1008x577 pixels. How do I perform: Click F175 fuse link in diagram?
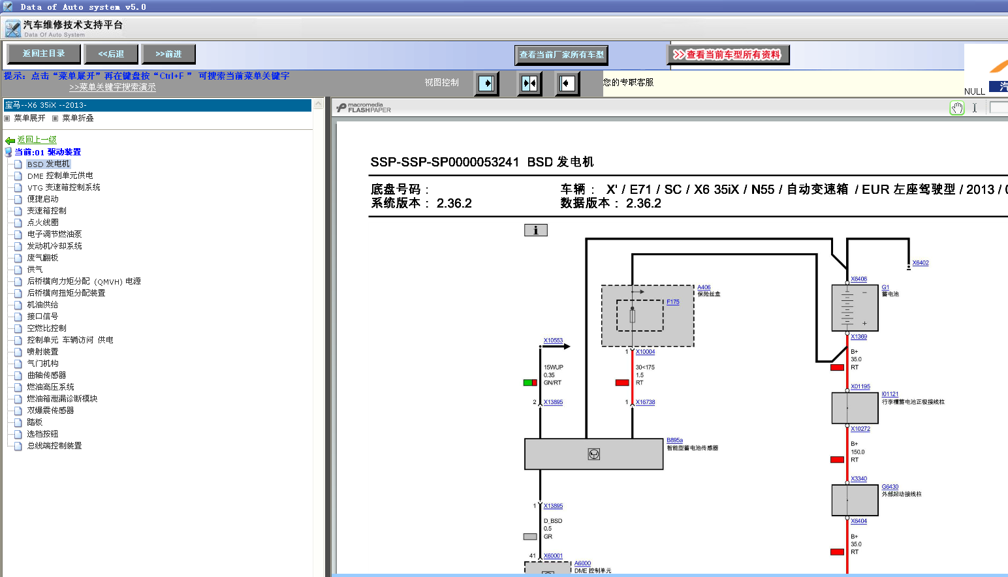tap(673, 302)
